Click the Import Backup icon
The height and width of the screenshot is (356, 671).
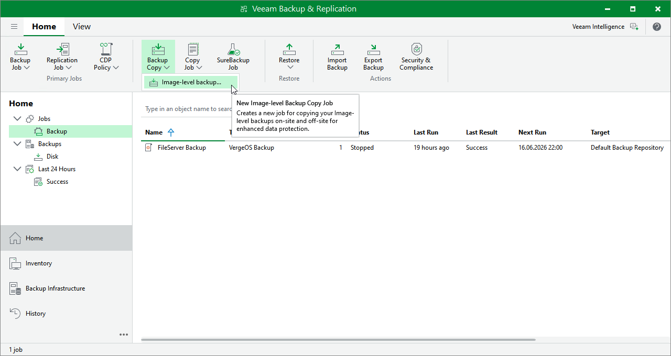(337, 50)
